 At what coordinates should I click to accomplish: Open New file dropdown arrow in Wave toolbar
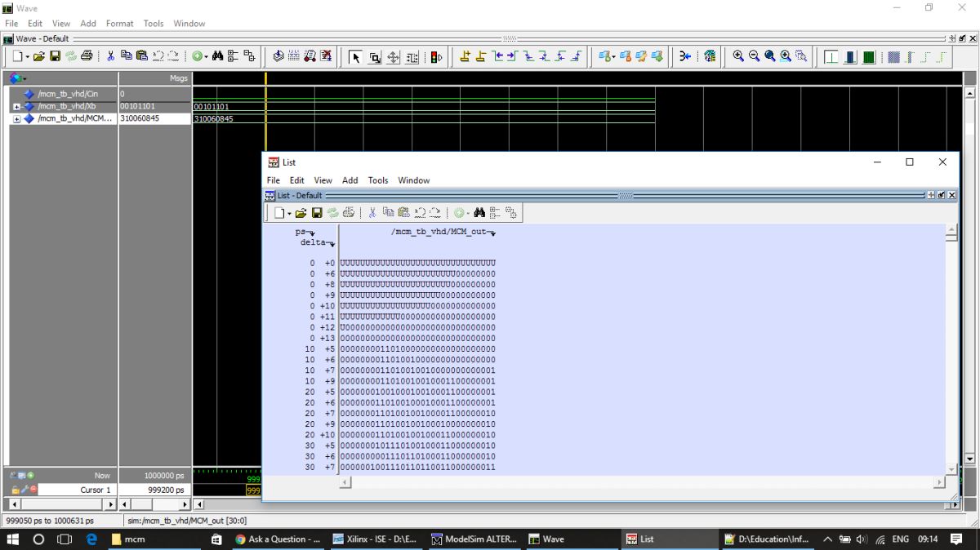pos(27,57)
